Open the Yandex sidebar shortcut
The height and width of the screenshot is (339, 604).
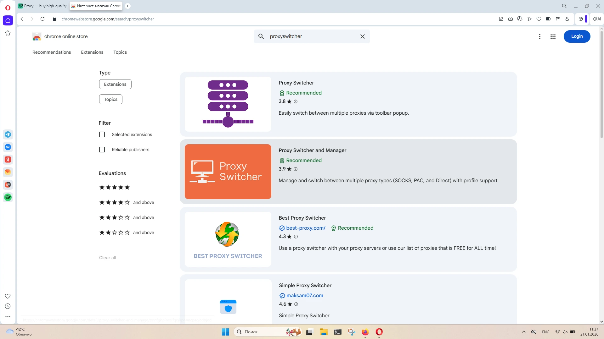pyautogui.click(x=8, y=160)
